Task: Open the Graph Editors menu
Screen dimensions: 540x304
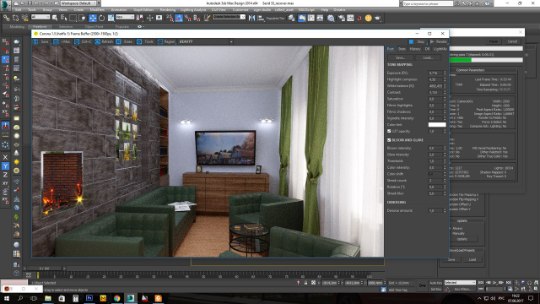Action: click(x=143, y=10)
